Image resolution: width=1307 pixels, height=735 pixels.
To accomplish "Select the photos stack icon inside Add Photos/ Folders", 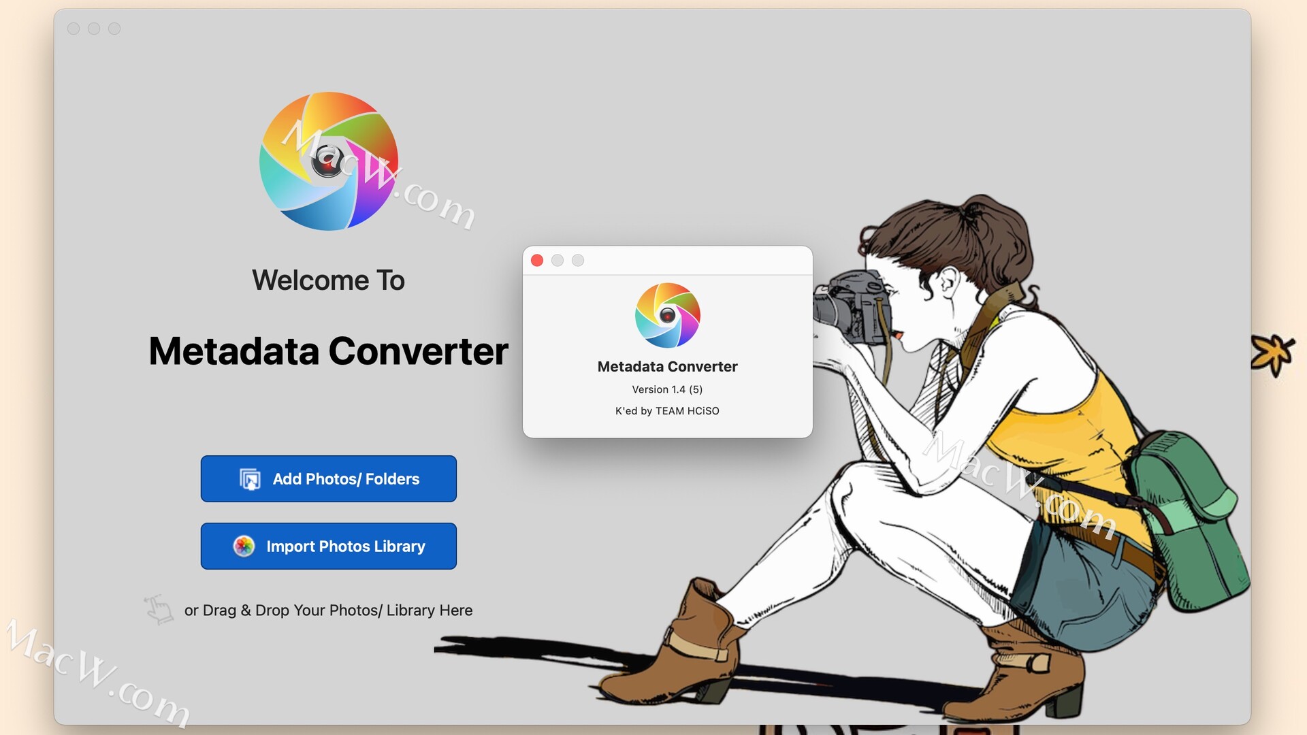I will (249, 478).
